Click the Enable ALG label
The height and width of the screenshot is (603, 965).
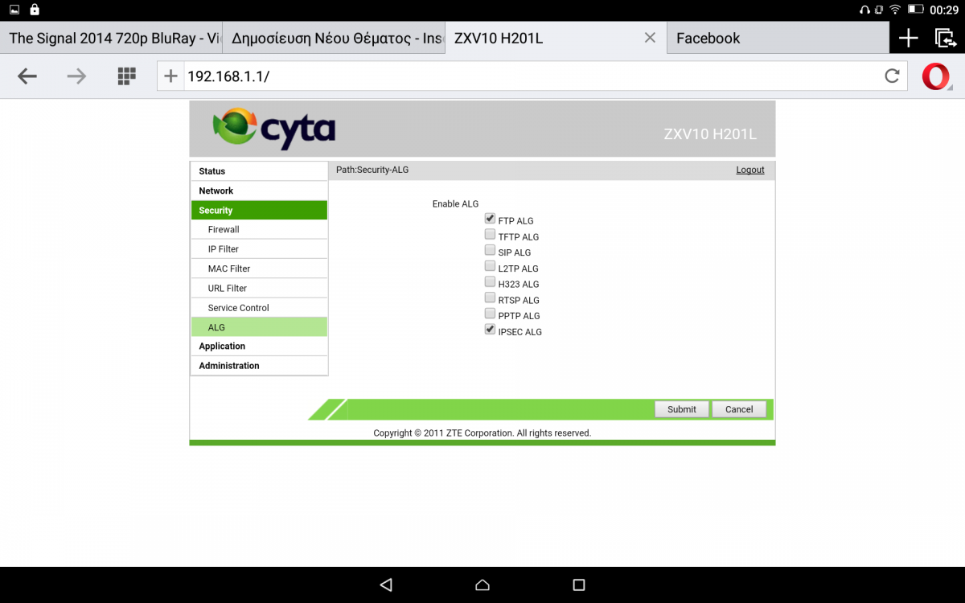pyautogui.click(x=455, y=204)
